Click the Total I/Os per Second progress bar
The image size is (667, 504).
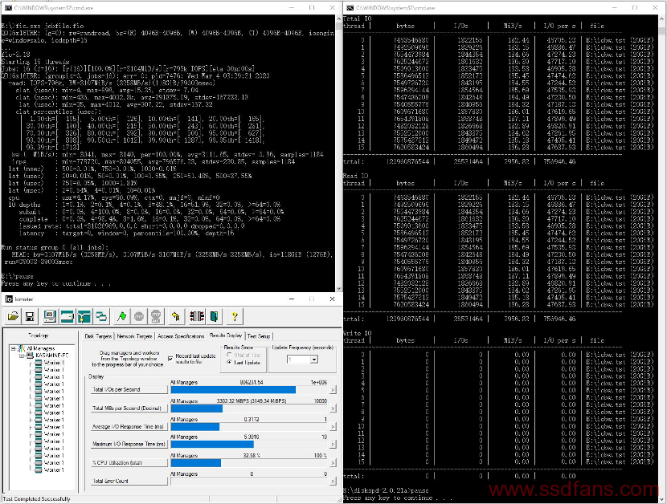(x=249, y=390)
